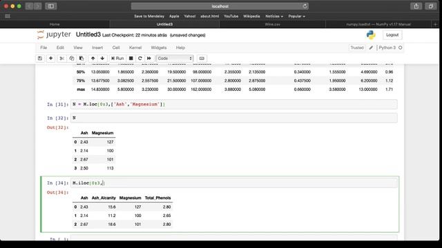Viewport: 442px width, 248px height.
Task: Click code cell In [31] with M.loc
Action: point(234,104)
